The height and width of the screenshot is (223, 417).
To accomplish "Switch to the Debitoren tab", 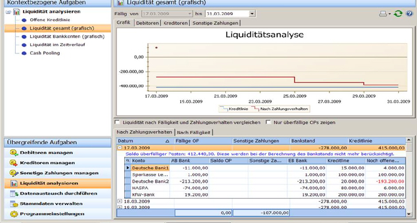I will point(148,23).
